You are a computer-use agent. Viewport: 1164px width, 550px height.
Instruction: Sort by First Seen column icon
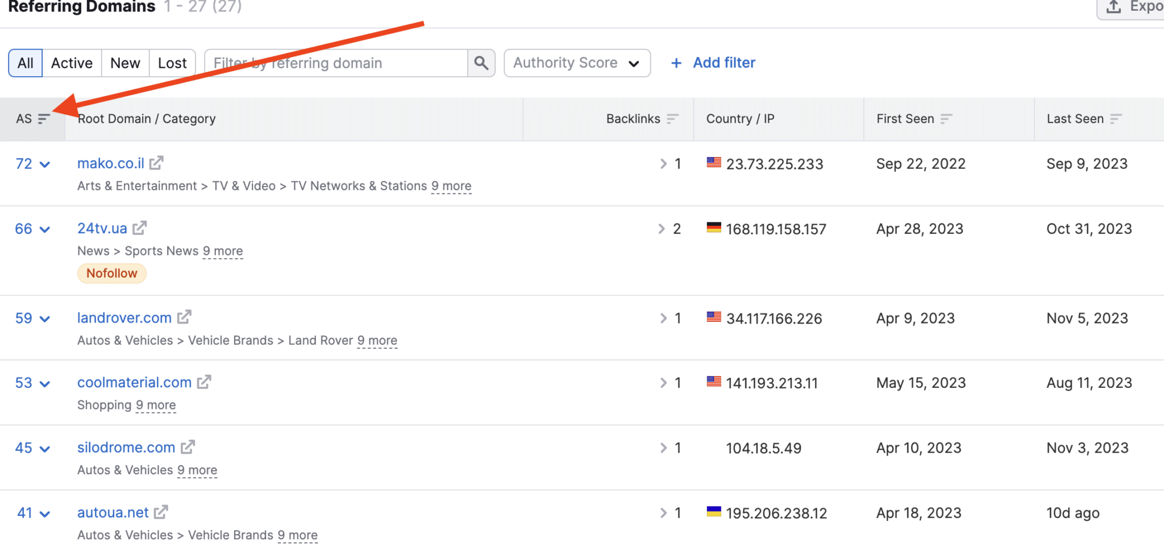(x=946, y=119)
